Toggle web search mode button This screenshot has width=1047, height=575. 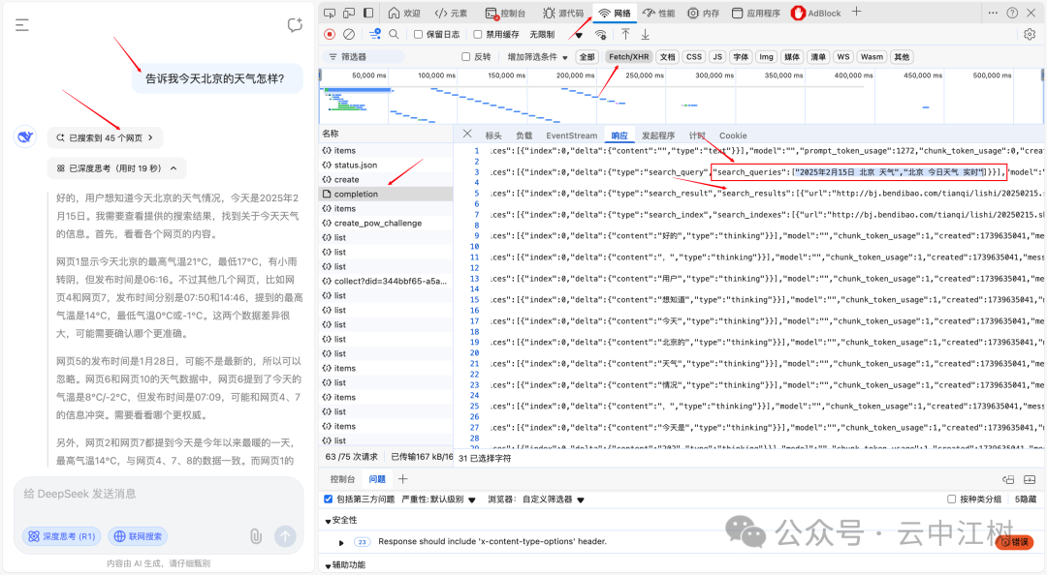click(x=138, y=535)
